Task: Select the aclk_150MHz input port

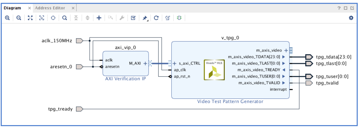Action: click(79, 41)
